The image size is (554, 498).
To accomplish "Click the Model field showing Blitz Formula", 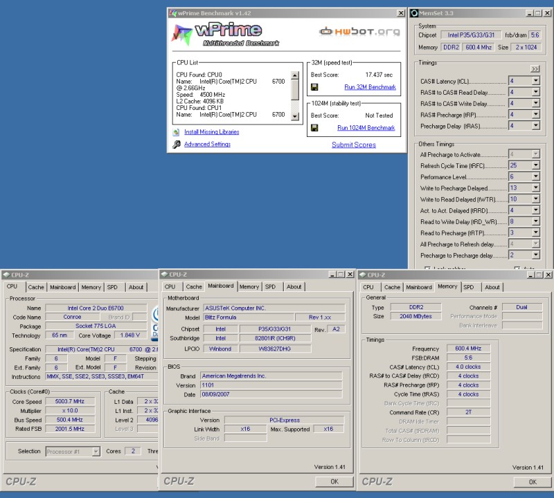I will tap(249, 317).
